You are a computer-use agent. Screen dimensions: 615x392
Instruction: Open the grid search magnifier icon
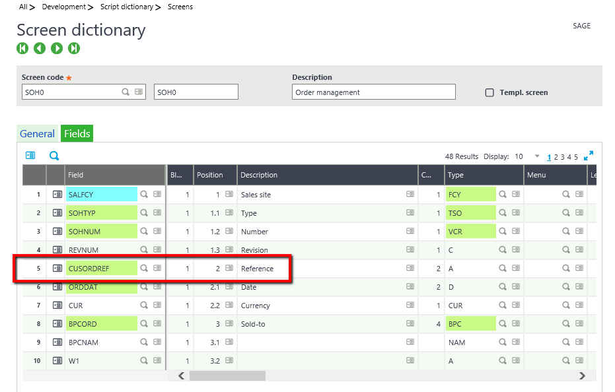click(54, 156)
